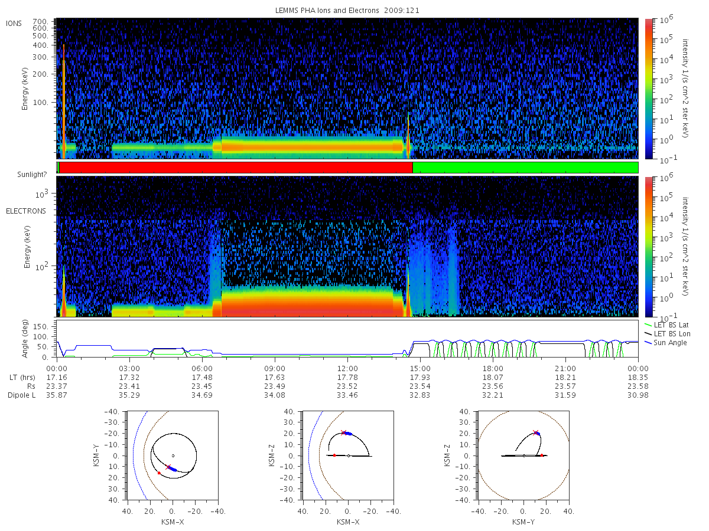Click the planet circle in KSM-X/KSM-Y plot
The image size is (709, 531).
[173, 455]
